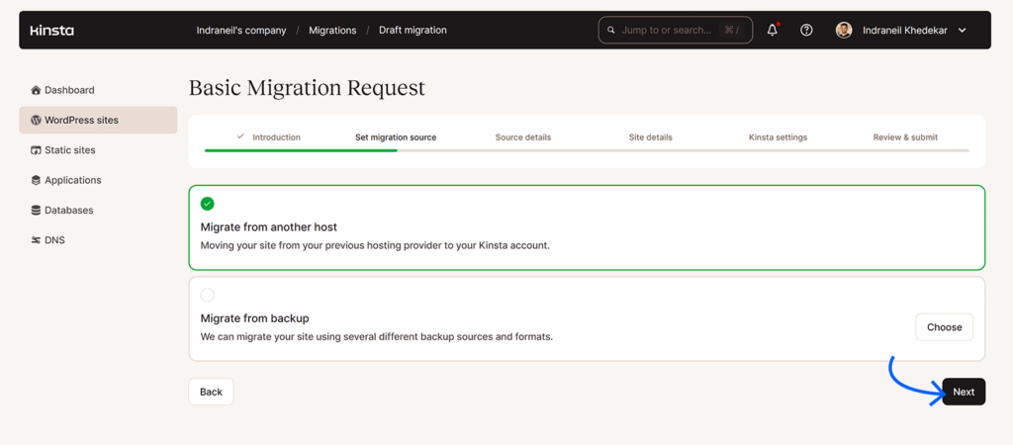
Task: Choose the Migrate from backup option
Action: coord(945,326)
